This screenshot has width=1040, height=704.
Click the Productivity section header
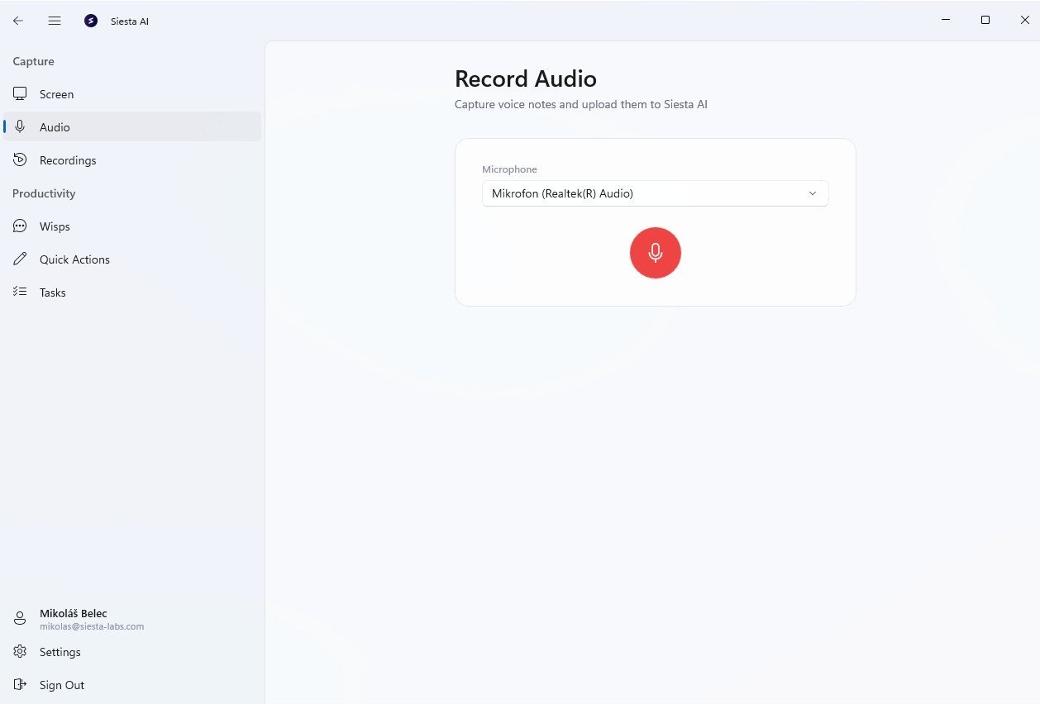tap(44, 193)
